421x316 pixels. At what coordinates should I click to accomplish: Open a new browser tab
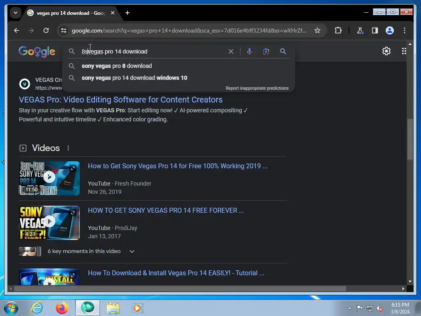[x=127, y=13]
